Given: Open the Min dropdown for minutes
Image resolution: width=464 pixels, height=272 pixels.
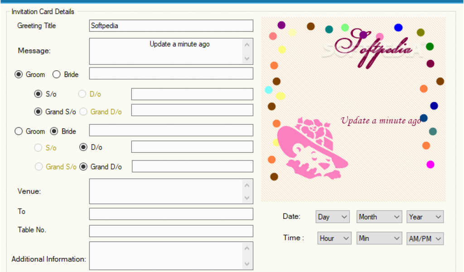Looking at the screenshot, I should 379,238.
